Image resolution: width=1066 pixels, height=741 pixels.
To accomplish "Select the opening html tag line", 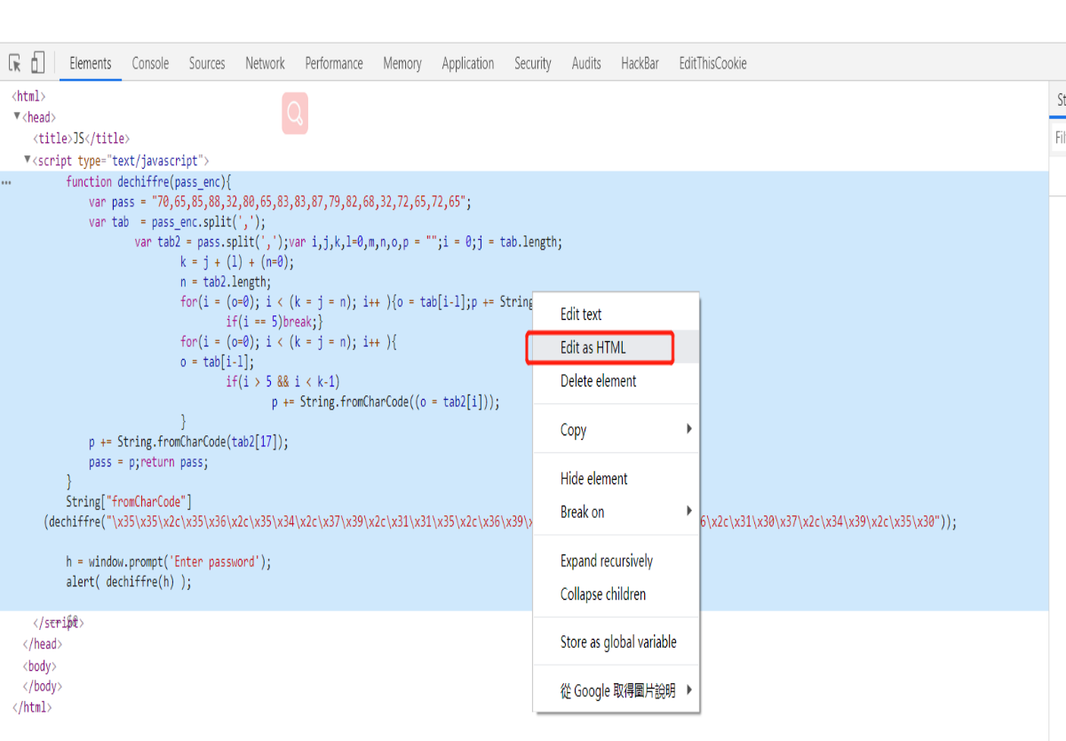I will coord(28,96).
